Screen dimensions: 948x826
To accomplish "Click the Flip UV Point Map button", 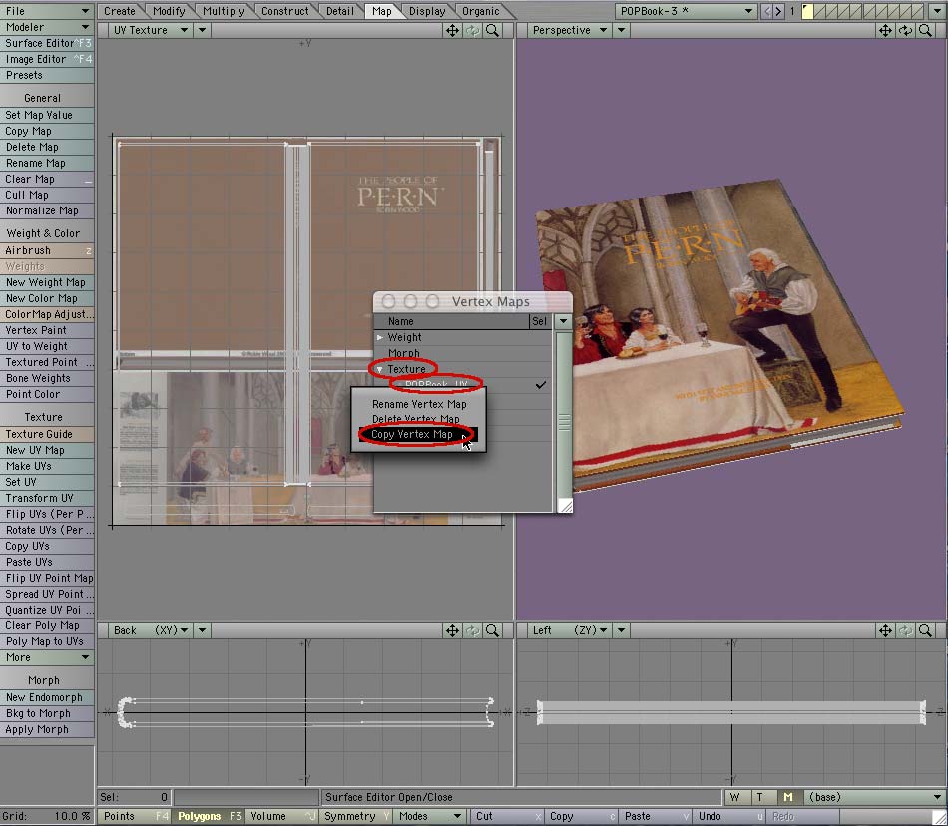I will click(47, 578).
